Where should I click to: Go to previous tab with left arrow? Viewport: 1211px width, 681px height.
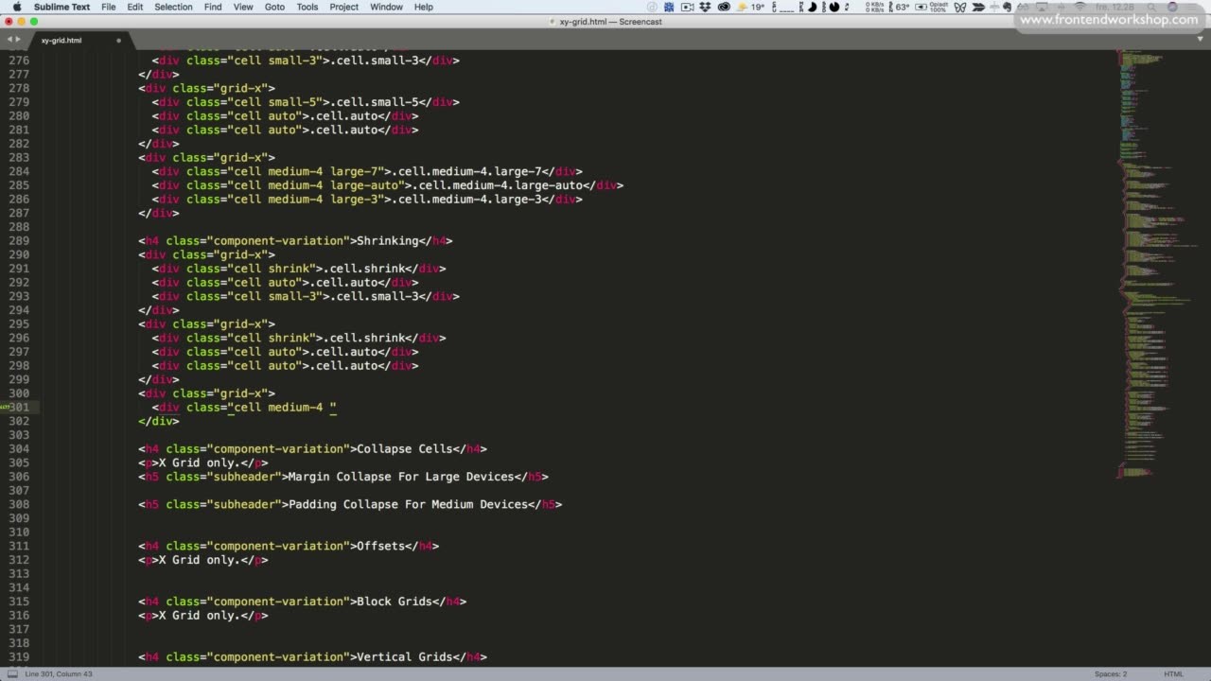(9, 40)
